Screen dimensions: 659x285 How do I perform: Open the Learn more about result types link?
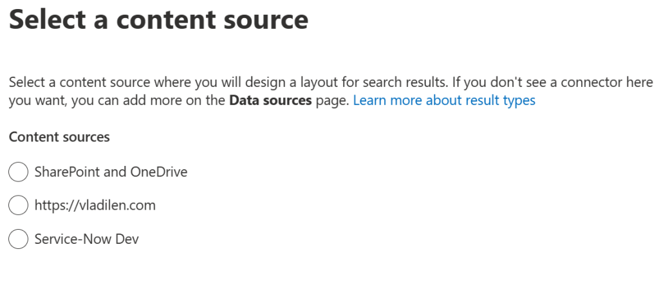444,100
